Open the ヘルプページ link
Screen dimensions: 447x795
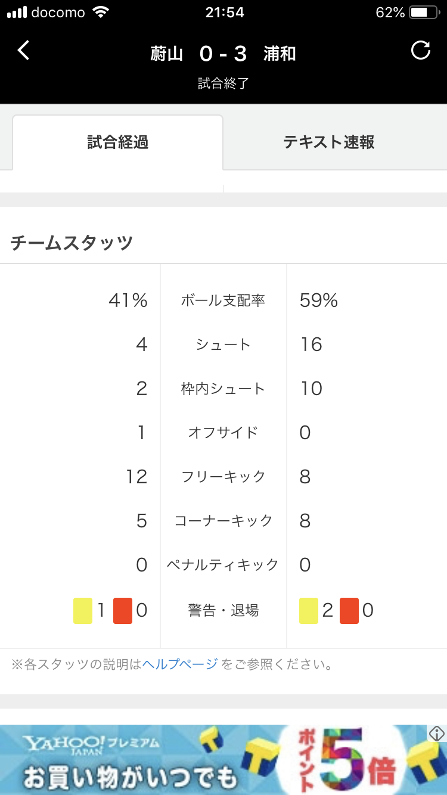click(x=180, y=664)
